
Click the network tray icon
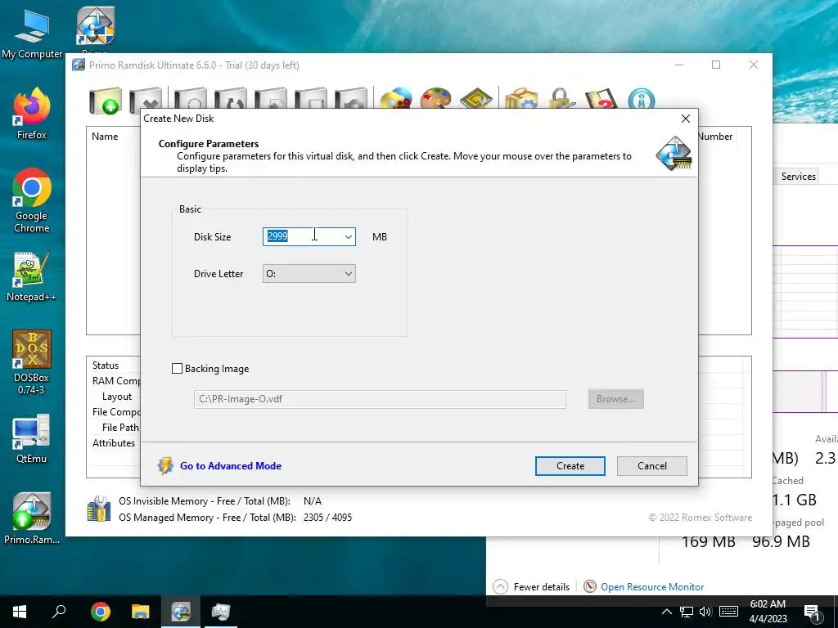click(687, 612)
